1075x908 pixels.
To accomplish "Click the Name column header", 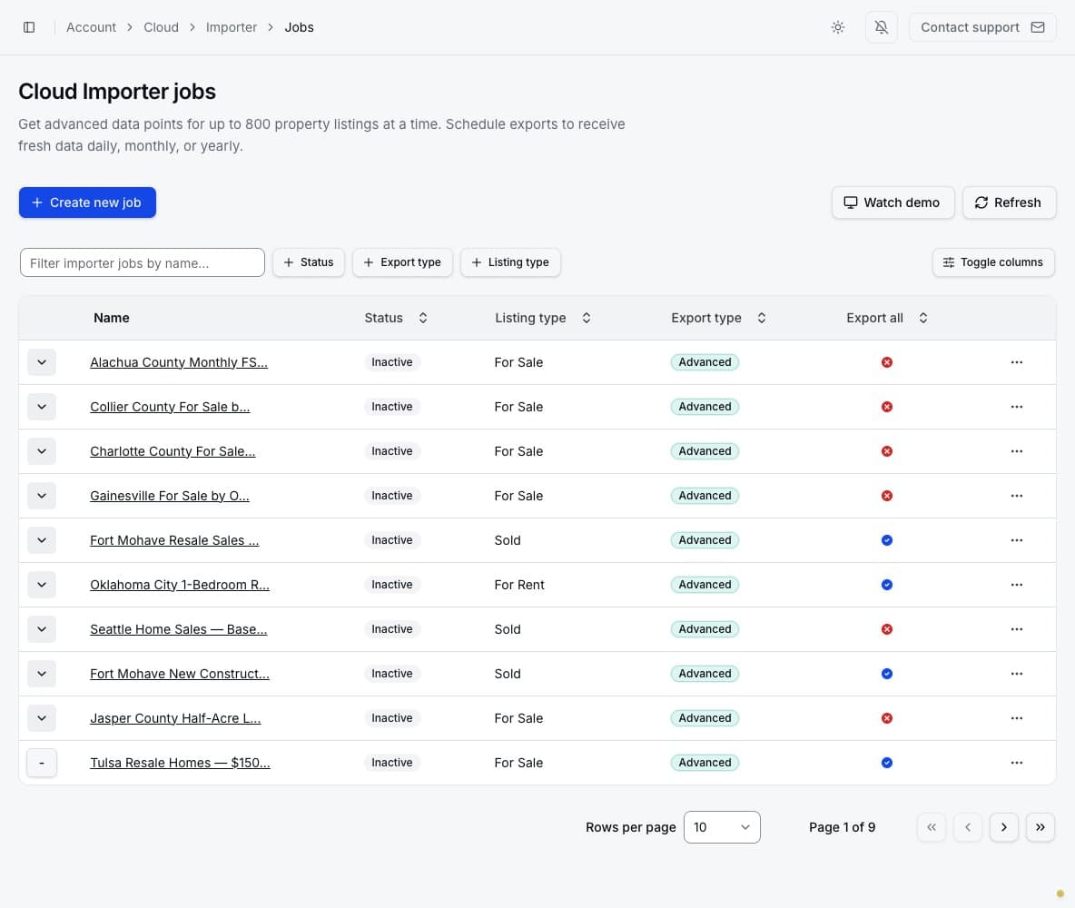I will click(x=111, y=318).
